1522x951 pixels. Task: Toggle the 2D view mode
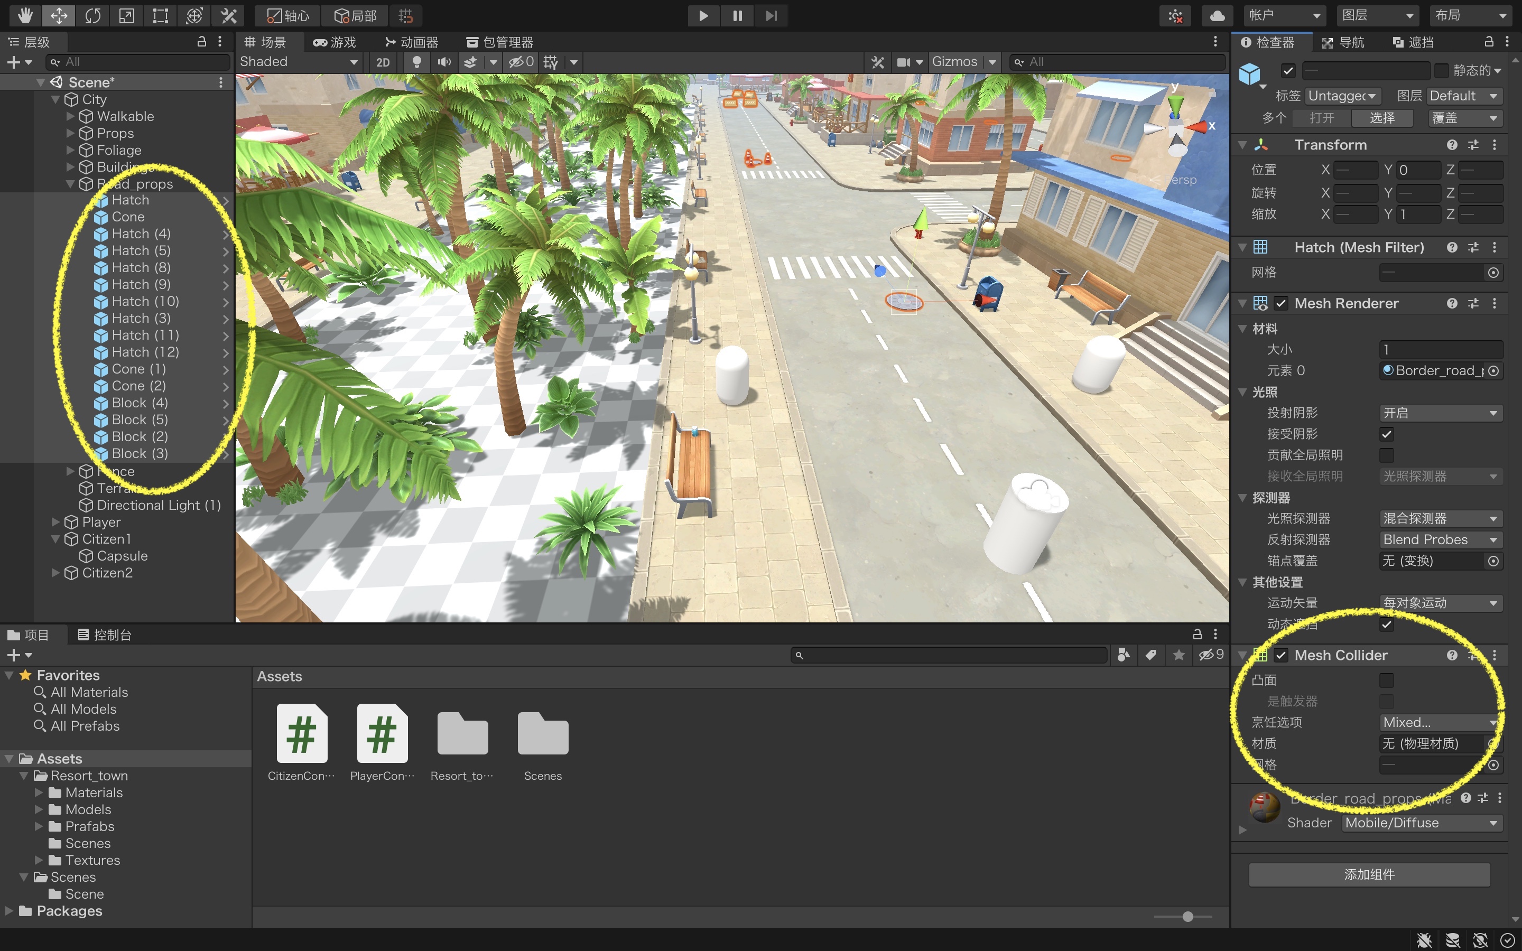click(383, 62)
